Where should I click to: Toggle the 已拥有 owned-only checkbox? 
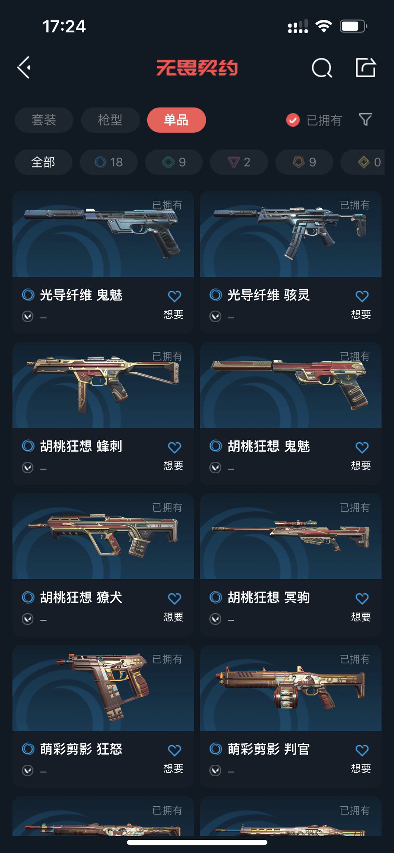coord(293,120)
